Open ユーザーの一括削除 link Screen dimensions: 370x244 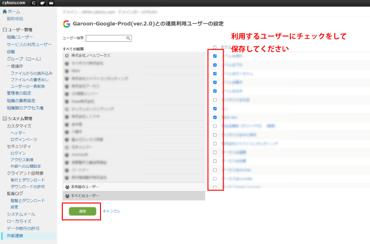click(x=28, y=86)
